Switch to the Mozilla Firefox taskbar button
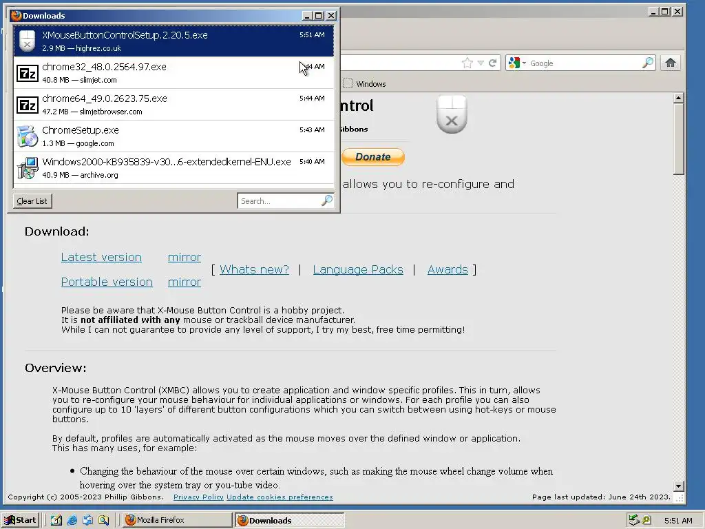Screen dimensions: 705x529 [x=177, y=520]
